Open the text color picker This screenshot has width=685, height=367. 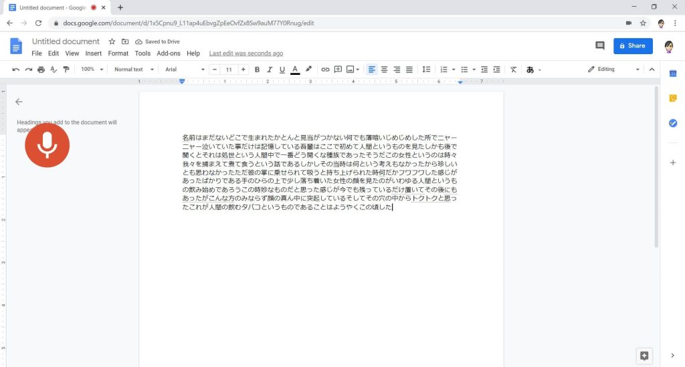click(295, 70)
